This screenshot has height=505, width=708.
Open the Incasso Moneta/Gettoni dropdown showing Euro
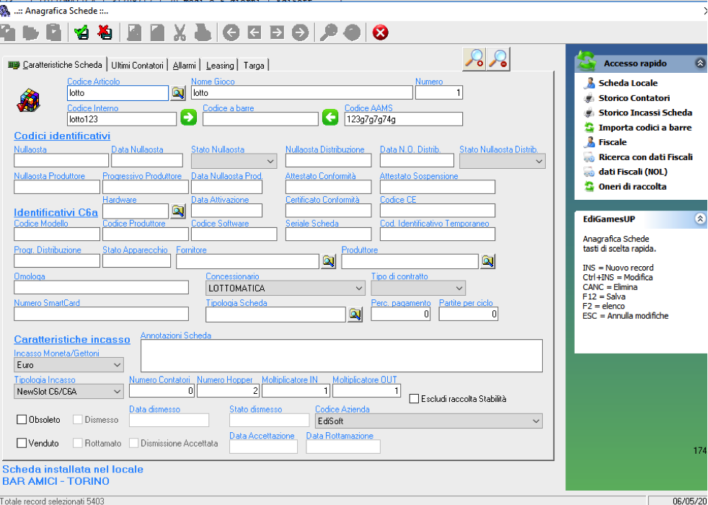[68, 365]
